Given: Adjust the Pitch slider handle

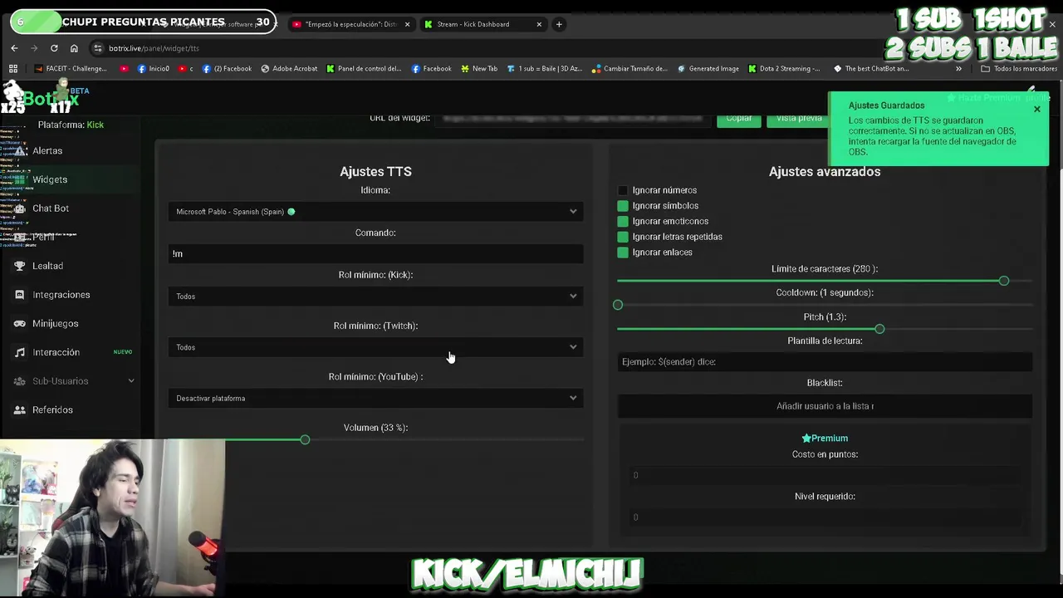Looking at the screenshot, I should 879,329.
